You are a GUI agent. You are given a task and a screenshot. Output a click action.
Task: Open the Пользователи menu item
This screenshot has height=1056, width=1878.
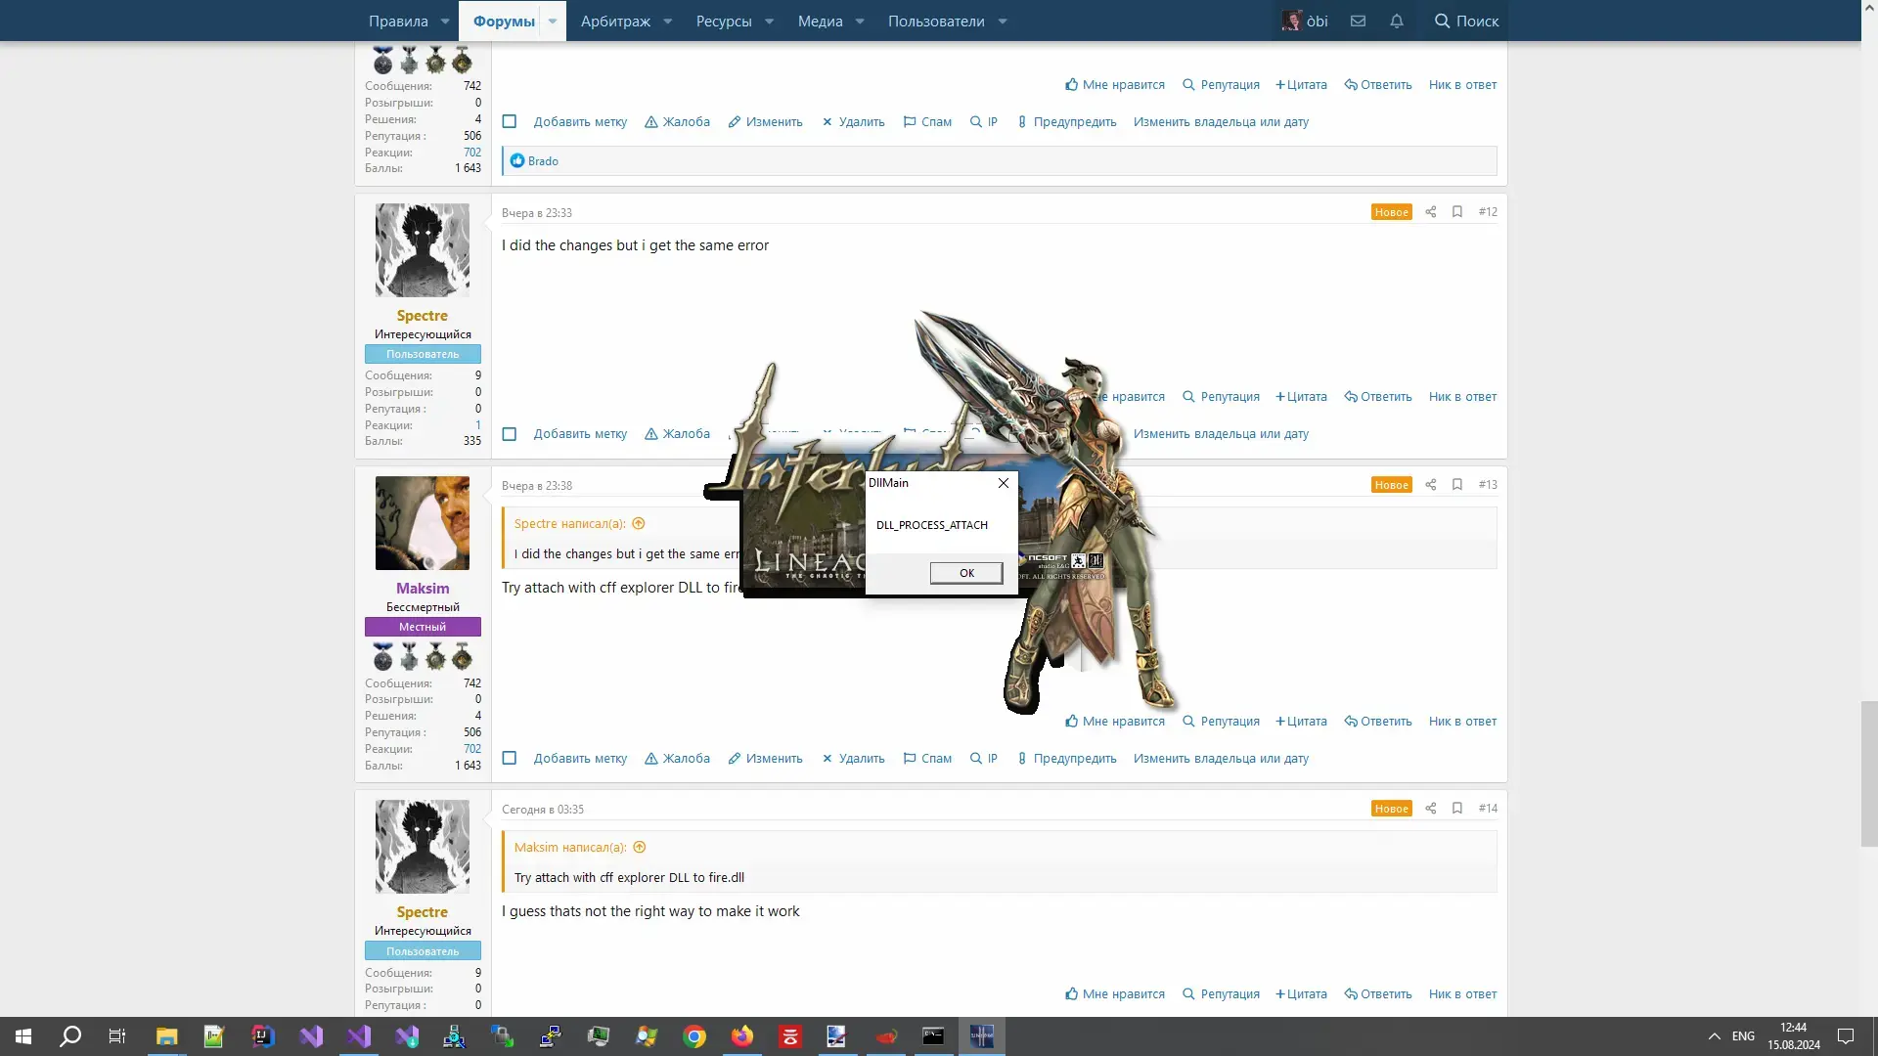(x=936, y=22)
